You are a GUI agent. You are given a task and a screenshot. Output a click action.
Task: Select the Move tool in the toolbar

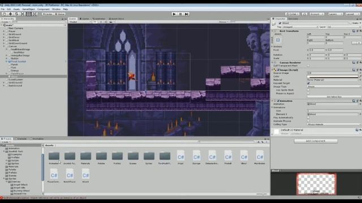coord(10,14)
